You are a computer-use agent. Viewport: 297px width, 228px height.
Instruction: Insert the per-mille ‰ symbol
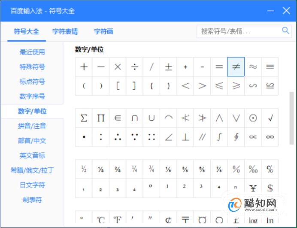click(253, 169)
